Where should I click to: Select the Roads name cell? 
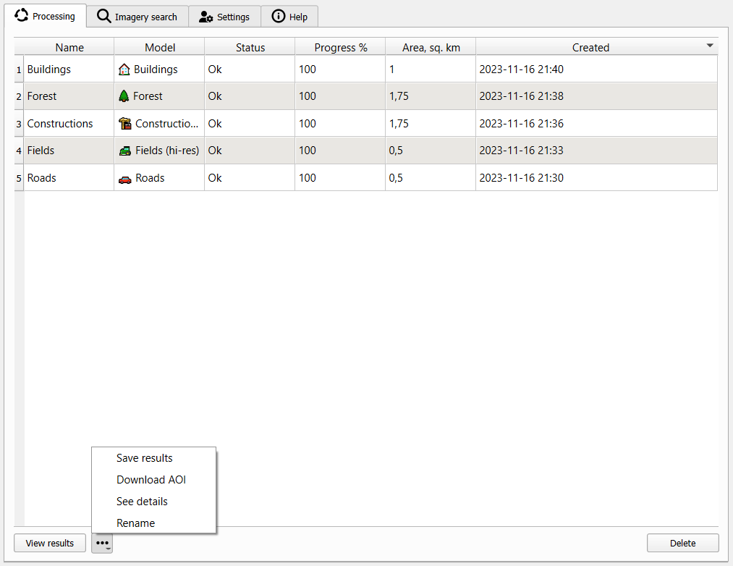[69, 178]
